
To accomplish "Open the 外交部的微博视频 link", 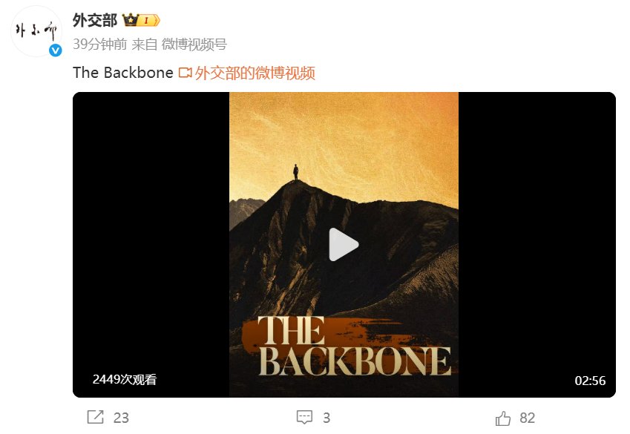I will coord(255,73).
